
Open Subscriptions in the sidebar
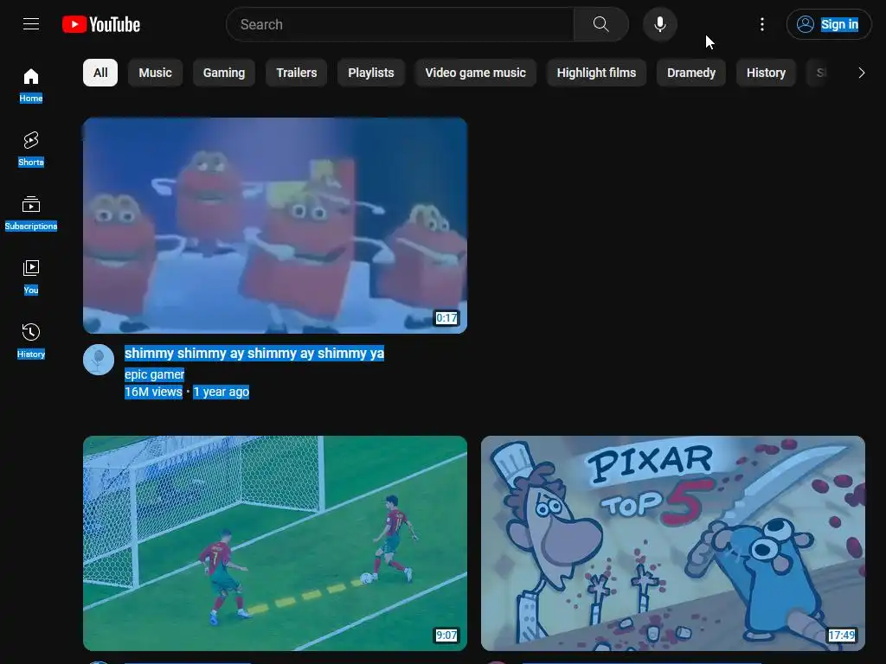[x=31, y=213]
